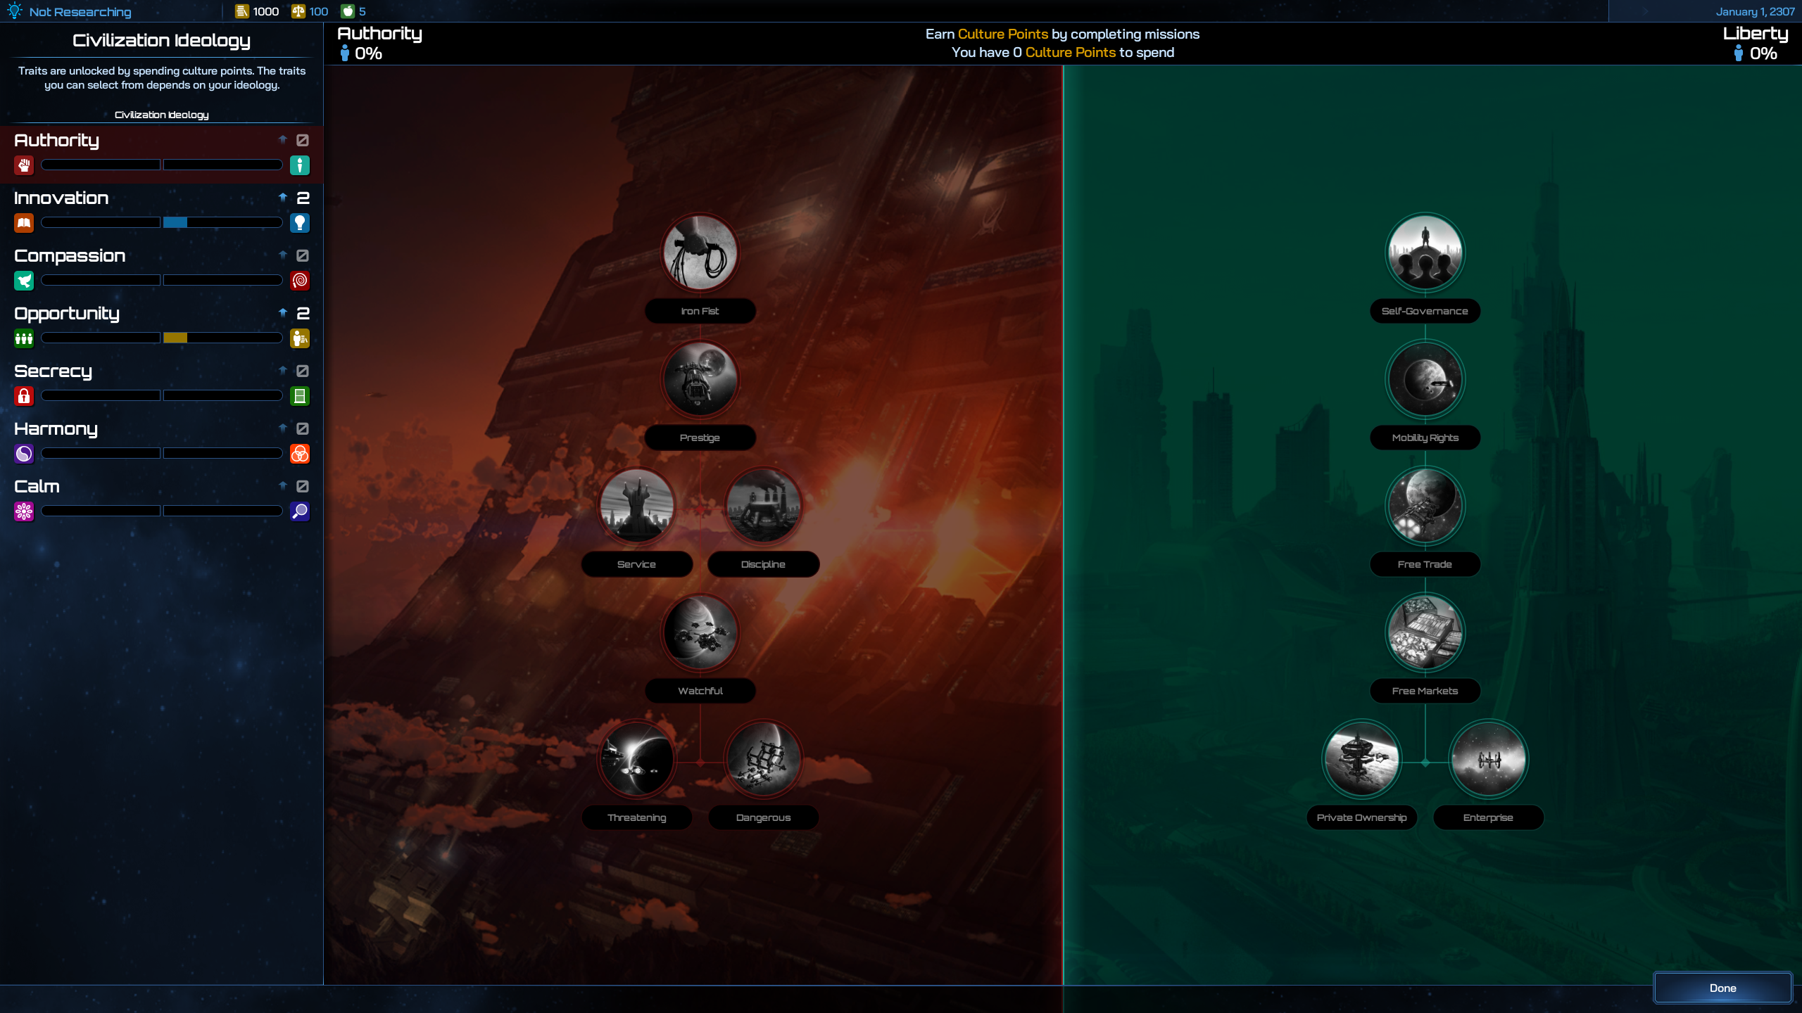Select the Service trait icon
This screenshot has height=1013, width=1802.
(636, 506)
